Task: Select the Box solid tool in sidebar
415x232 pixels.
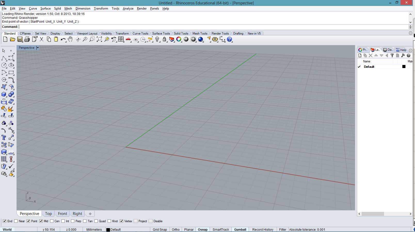Action: 4,94
